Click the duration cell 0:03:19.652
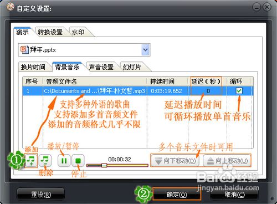Viewport: 277px width, 204px height. [x=167, y=91]
